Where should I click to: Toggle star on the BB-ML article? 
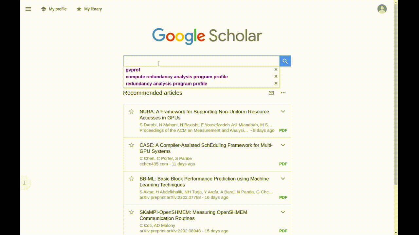pos(131,179)
